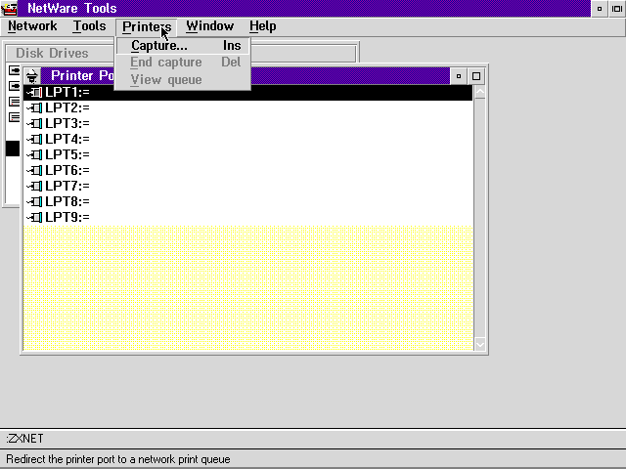The image size is (626, 469).
Task: Restore the NetWare Tools window
Action: tap(617, 9)
